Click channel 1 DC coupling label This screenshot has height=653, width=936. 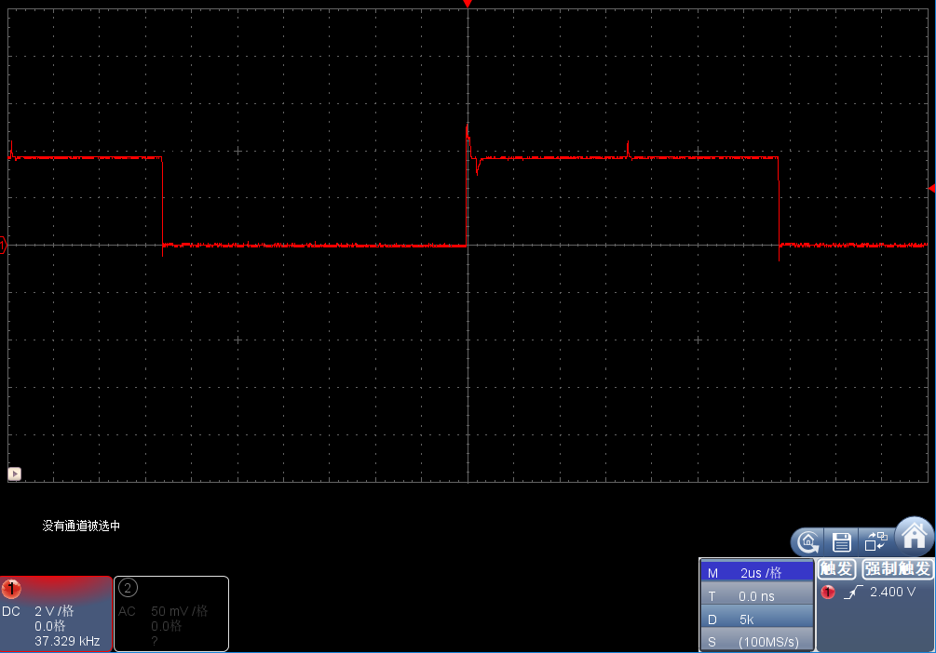11,611
